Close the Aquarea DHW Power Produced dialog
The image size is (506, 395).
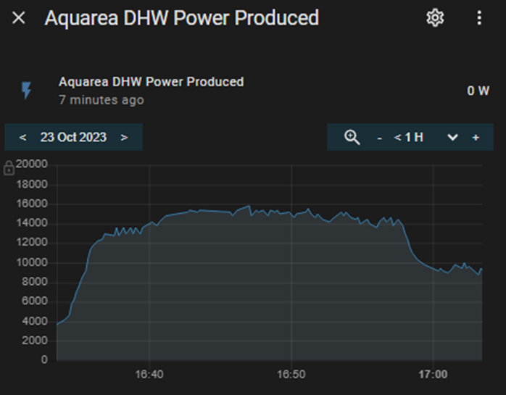pos(18,17)
